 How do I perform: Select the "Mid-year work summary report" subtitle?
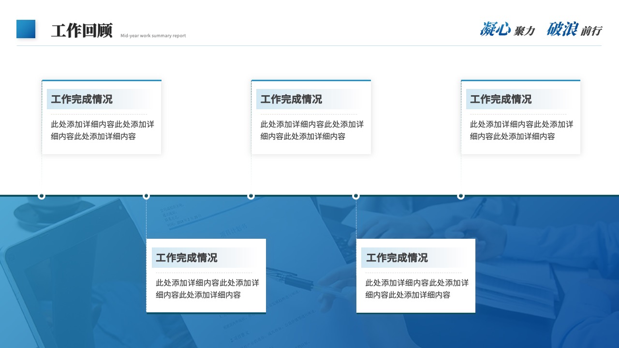tap(153, 36)
